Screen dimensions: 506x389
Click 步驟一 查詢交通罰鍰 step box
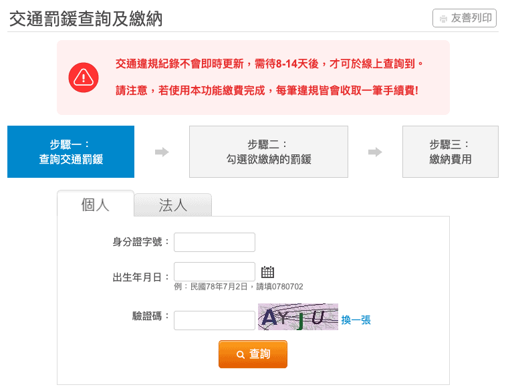[x=71, y=152]
